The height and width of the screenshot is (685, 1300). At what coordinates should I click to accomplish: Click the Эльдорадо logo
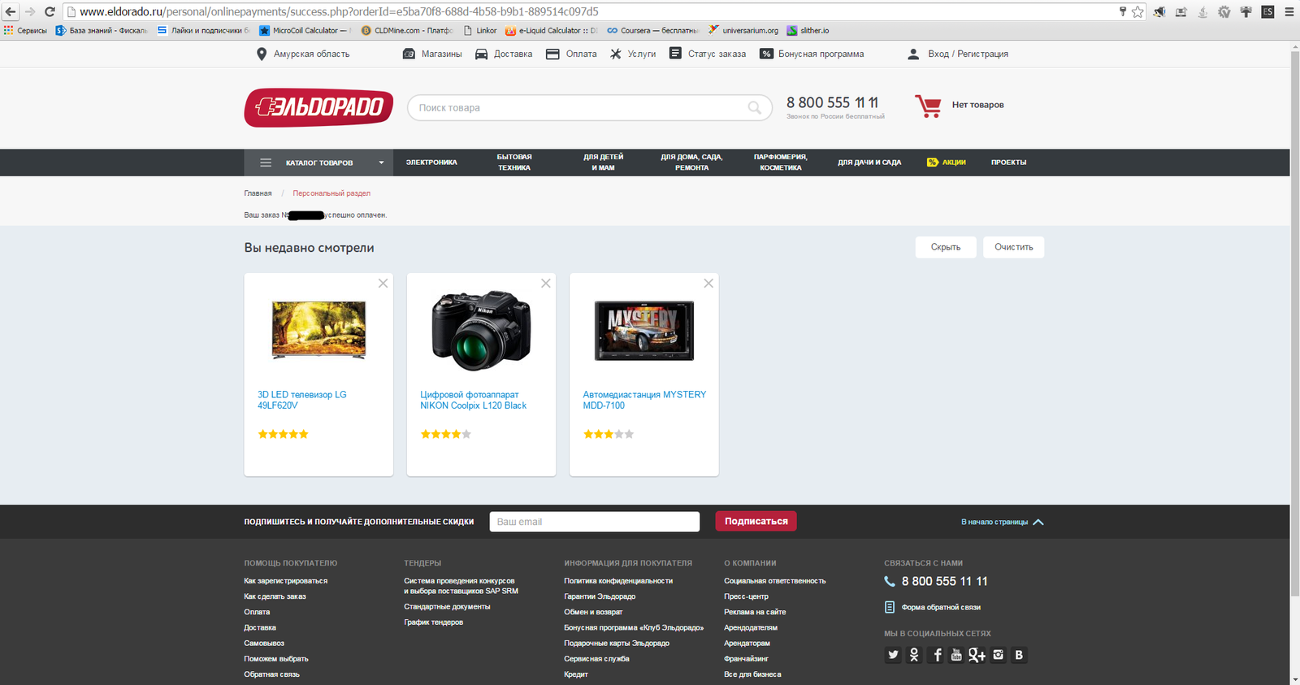318,107
